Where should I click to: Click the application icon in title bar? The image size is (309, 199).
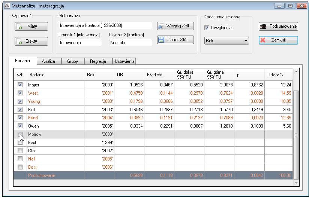coord(7,6)
